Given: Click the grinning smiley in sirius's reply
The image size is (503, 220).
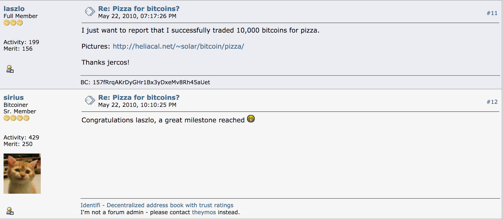Looking at the screenshot, I should point(251,119).
